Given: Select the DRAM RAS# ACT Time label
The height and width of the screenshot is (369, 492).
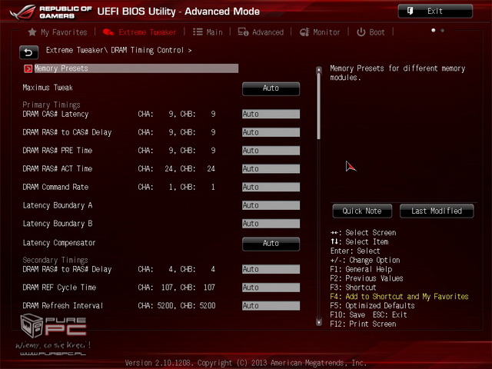Looking at the screenshot, I should tap(58, 169).
